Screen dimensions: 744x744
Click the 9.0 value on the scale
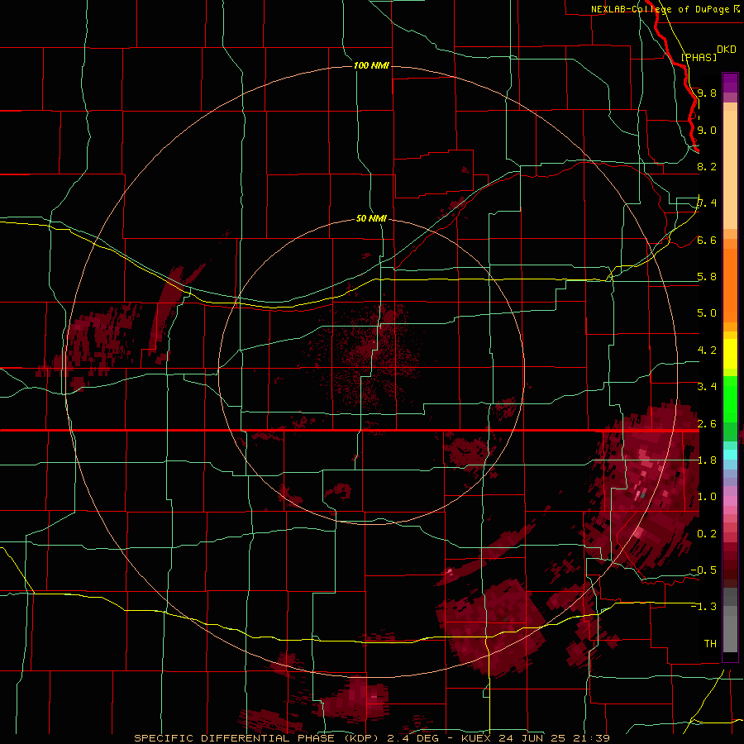707,130
